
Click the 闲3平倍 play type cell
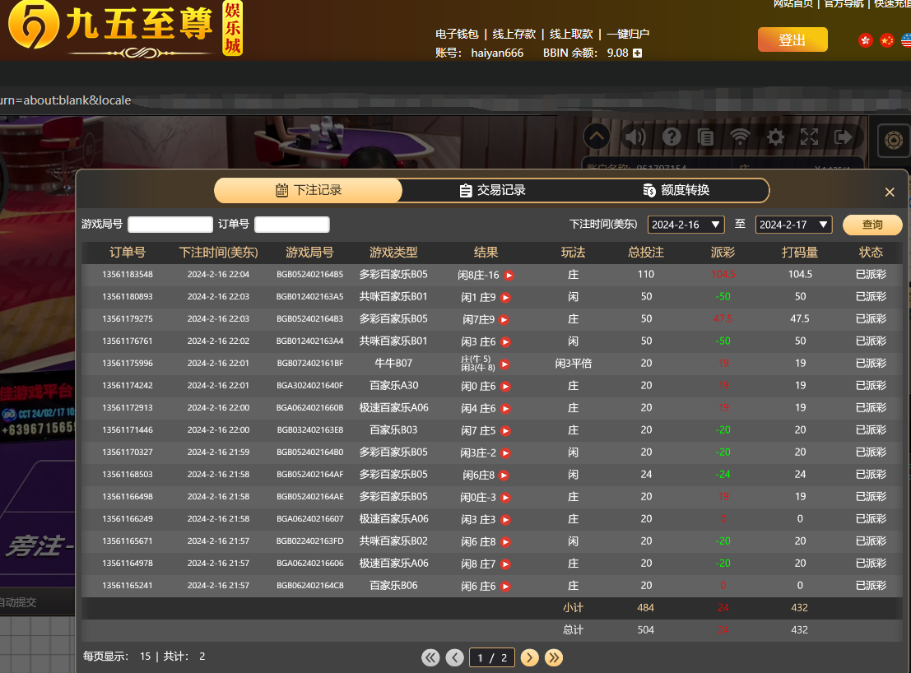pyautogui.click(x=574, y=364)
